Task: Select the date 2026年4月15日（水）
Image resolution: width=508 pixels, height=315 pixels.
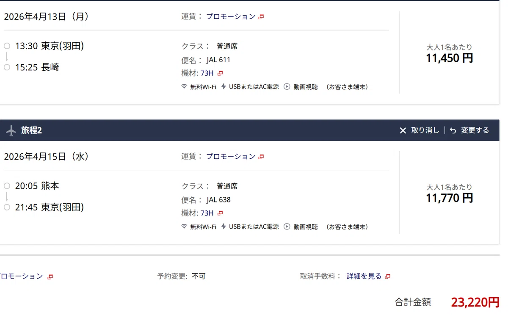Action: tap(46, 156)
